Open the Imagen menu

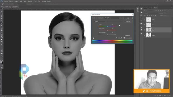[16, 1]
